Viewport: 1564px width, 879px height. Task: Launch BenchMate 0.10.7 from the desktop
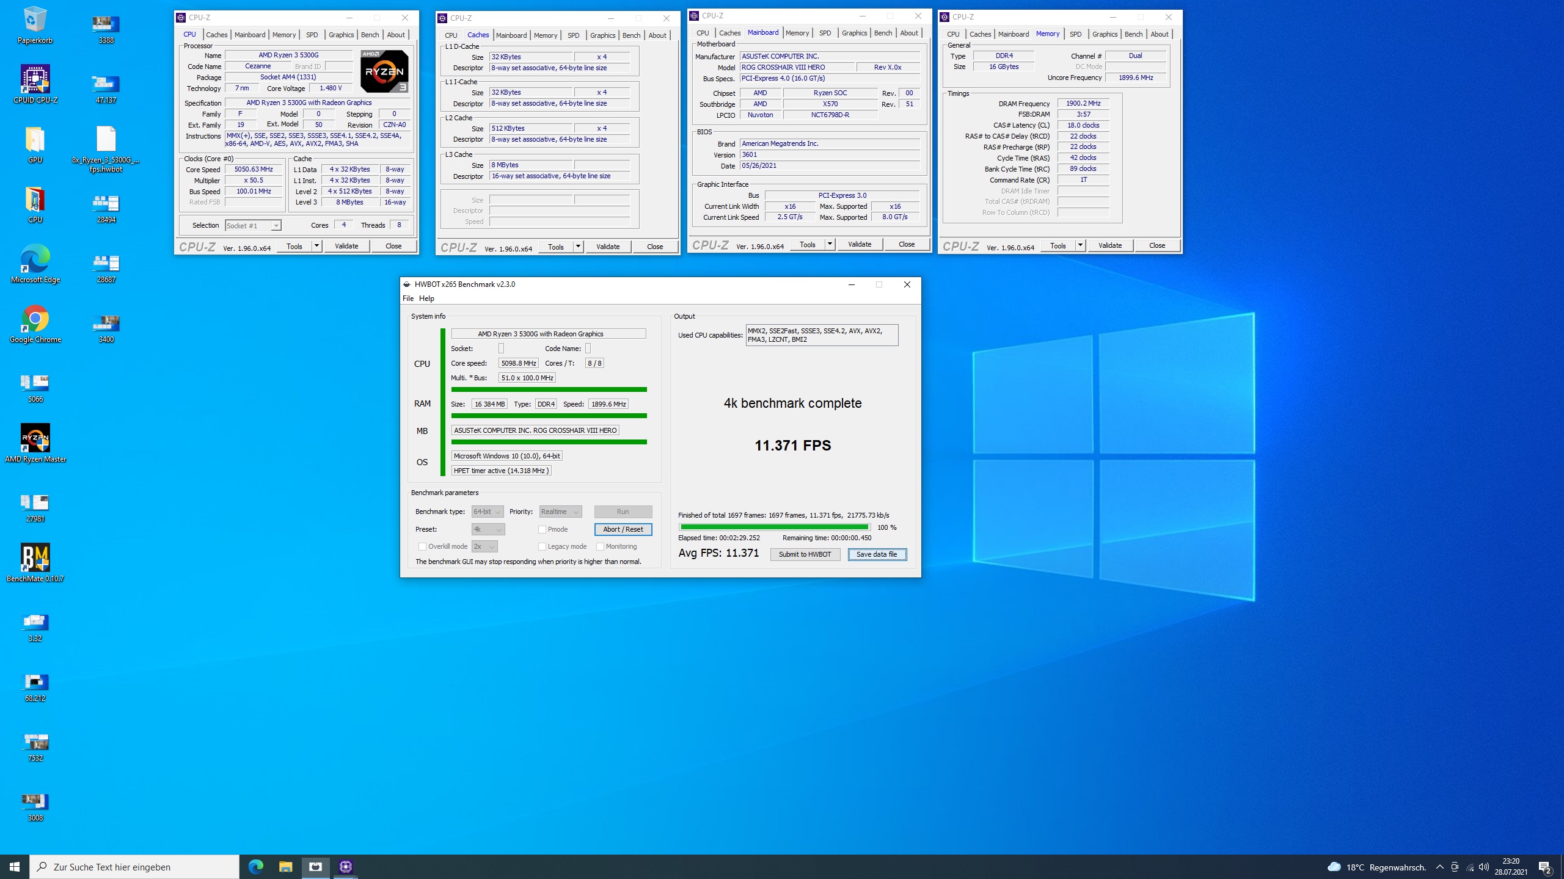(35, 563)
